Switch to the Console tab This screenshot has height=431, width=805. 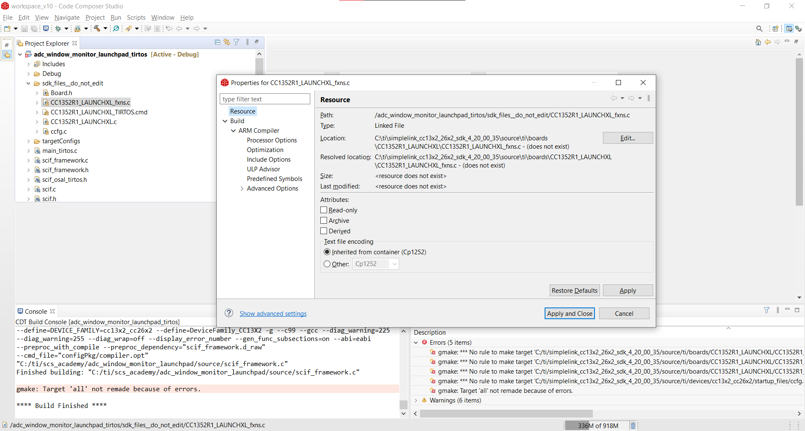(35, 311)
